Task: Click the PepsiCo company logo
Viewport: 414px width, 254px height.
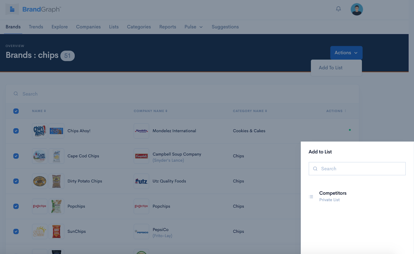Action: pos(141,231)
